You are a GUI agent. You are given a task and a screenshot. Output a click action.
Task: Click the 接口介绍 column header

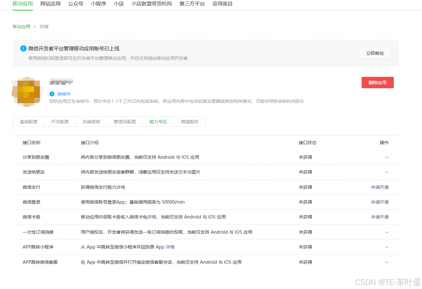tap(90, 143)
